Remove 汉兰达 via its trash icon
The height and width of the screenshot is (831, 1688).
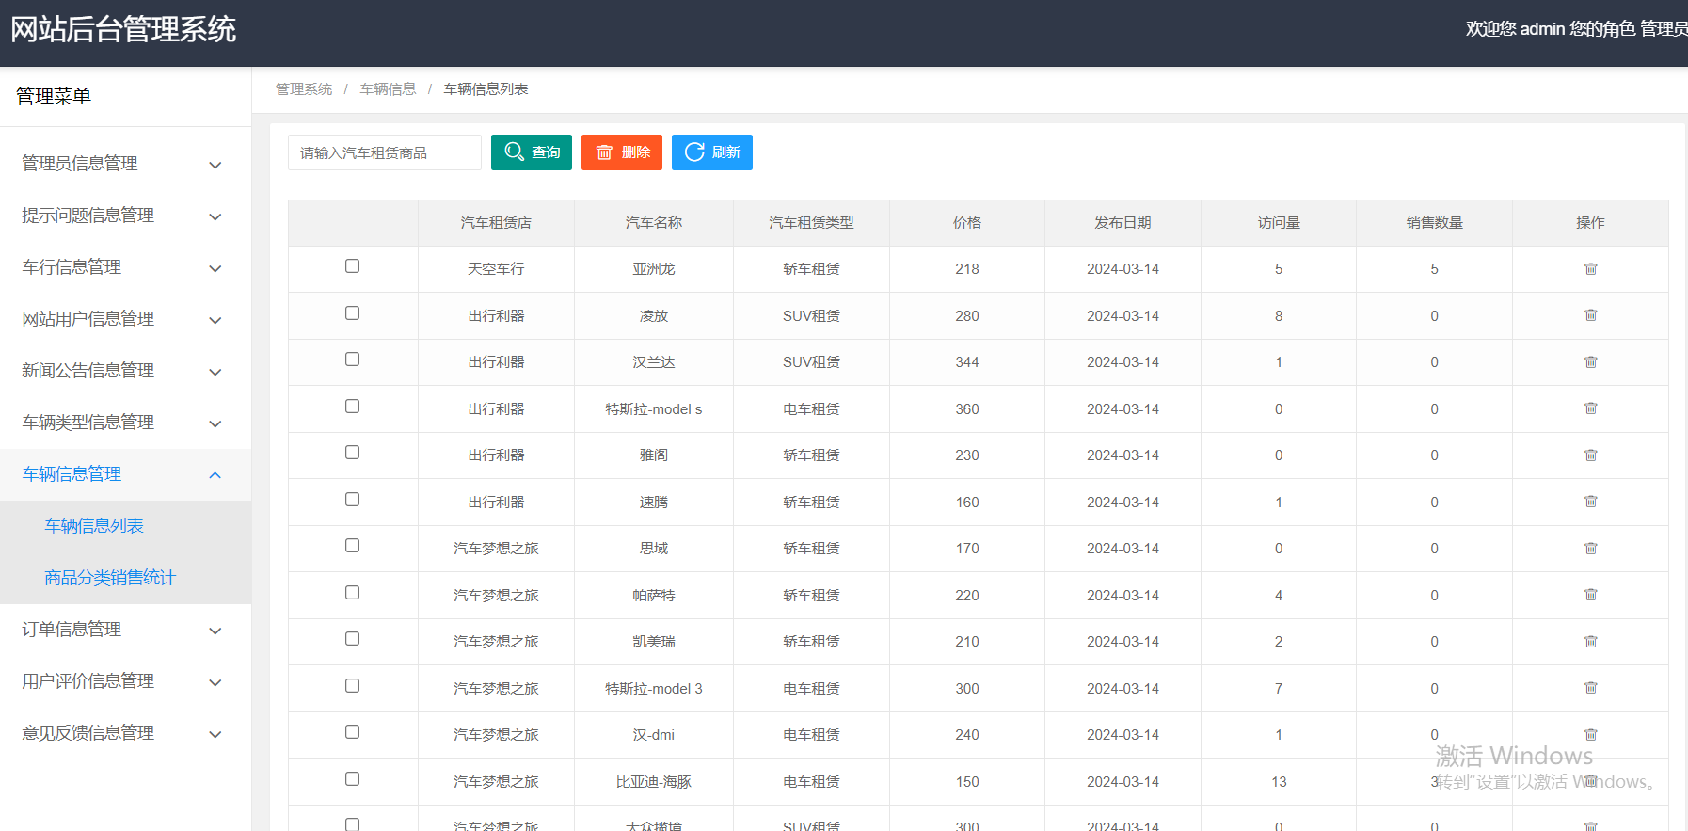pos(1590,362)
